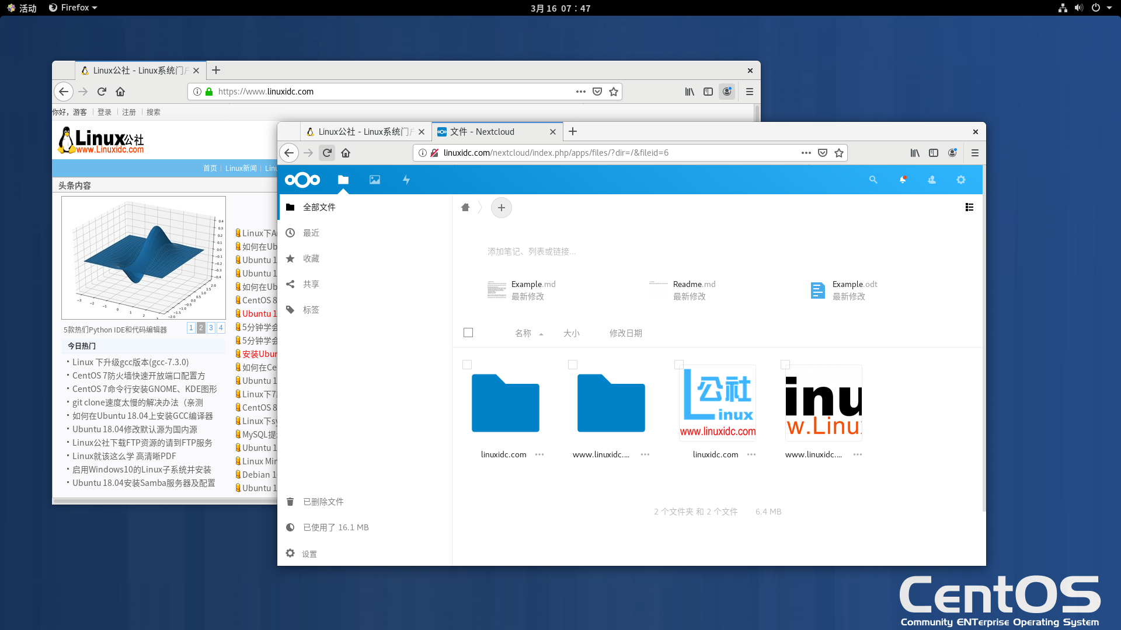The height and width of the screenshot is (630, 1121).
Task: Click the linuxidc.com folder options ellipsis
Action: coord(539,454)
